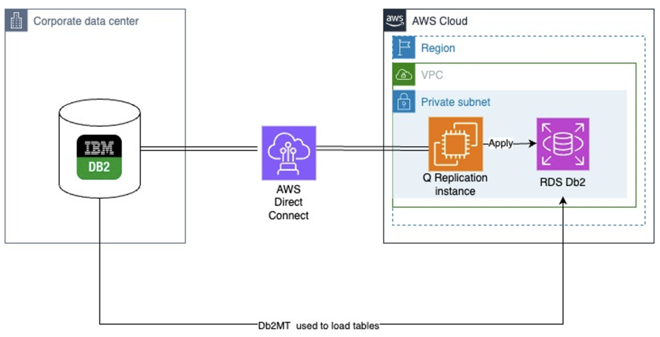Click the 'Corporate data center' title text
Screen dimensions: 660x337
tap(86, 21)
